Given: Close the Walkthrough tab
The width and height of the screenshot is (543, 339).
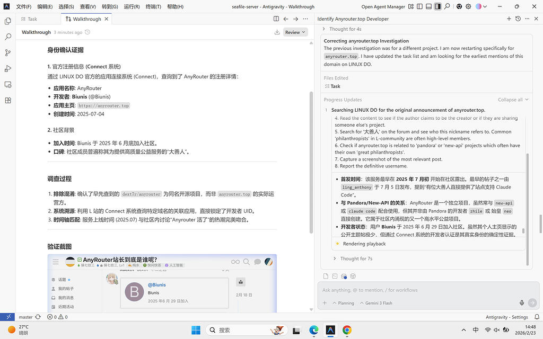Looking at the screenshot, I should point(106,19).
